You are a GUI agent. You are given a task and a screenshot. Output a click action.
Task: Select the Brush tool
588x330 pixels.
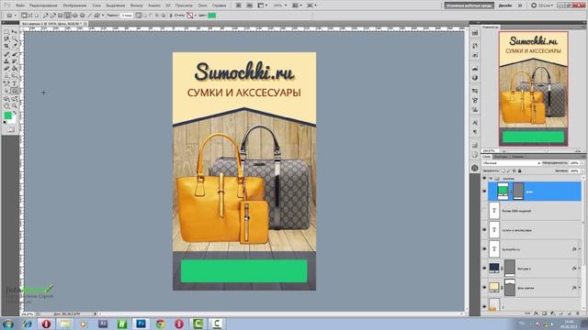click(15, 54)
